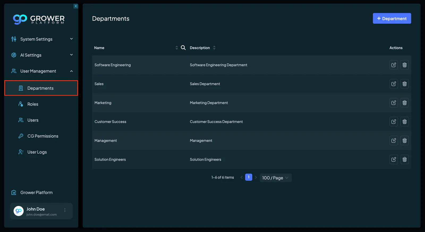Edit the Solution Engineers department
Image resolution: width=425 pixels, height=232 pixels.
point(394,159)
